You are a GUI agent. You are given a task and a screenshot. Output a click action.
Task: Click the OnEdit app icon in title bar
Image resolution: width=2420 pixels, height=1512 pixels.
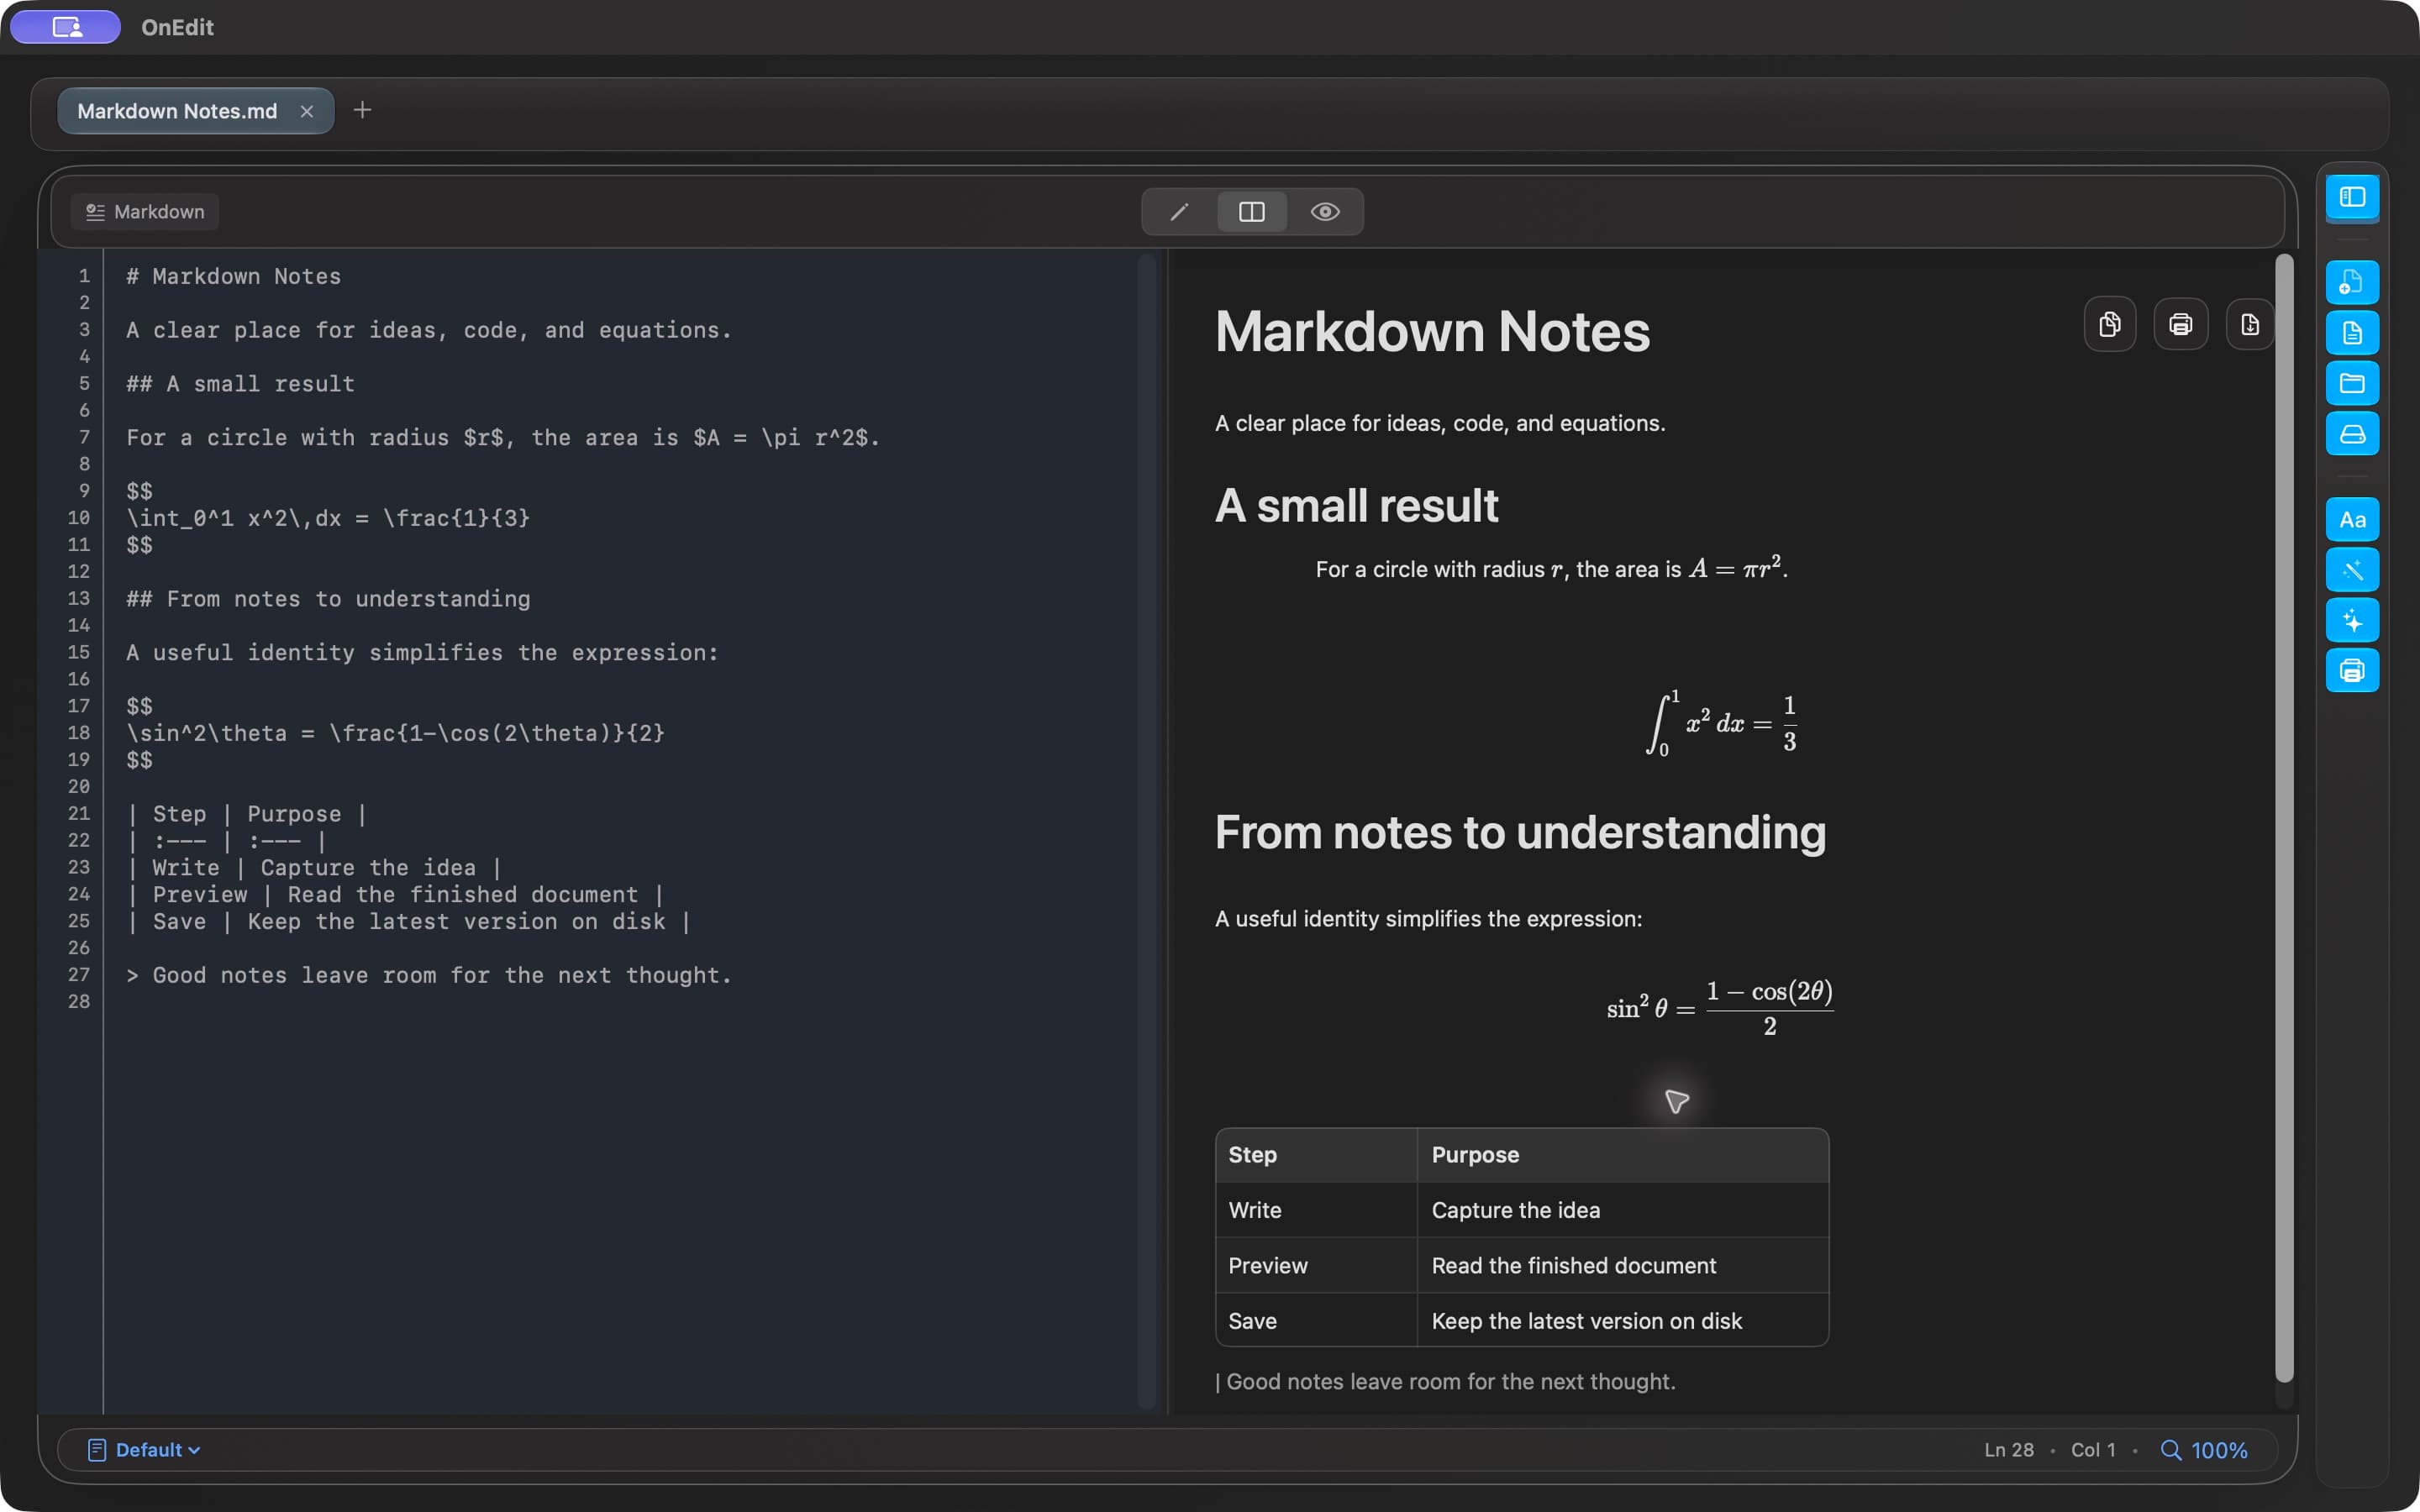click(x=66, y=27)
